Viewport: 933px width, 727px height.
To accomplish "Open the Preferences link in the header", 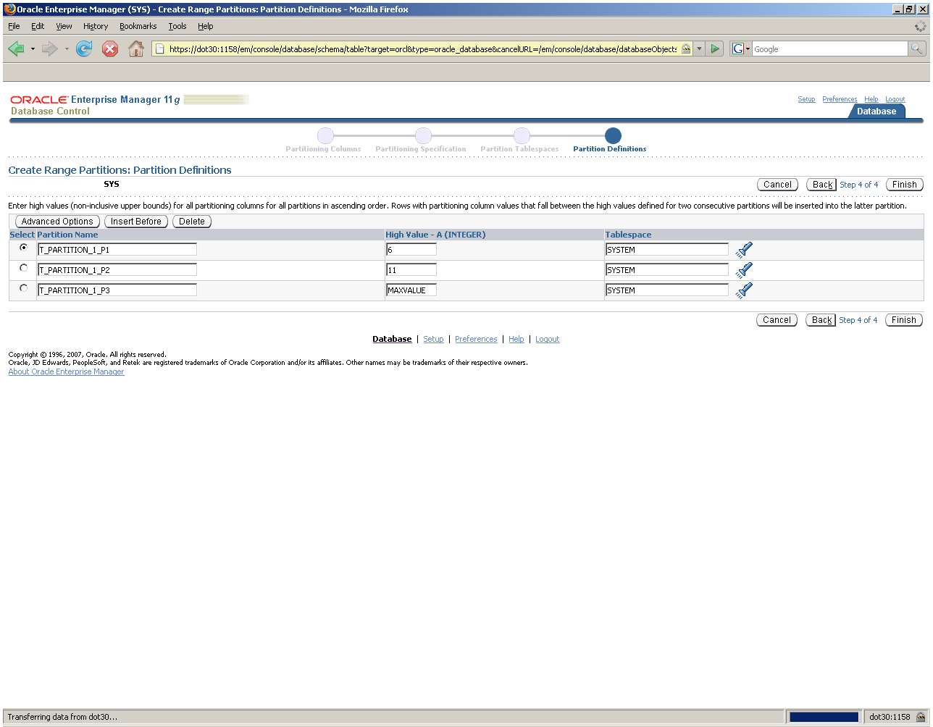I will pyautogui.click(x=840, y=99).
